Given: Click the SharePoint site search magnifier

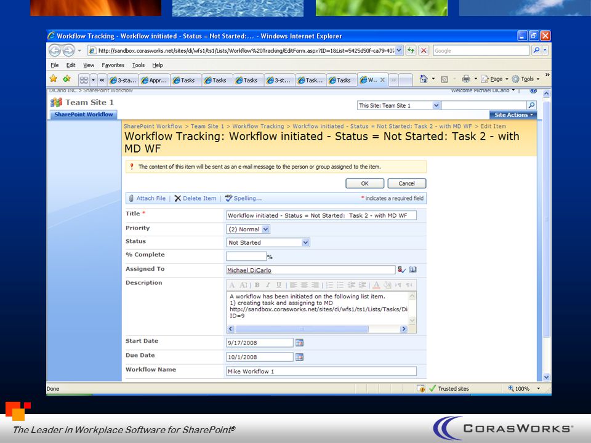Looking at the screenshot, I should click(531, 105).
